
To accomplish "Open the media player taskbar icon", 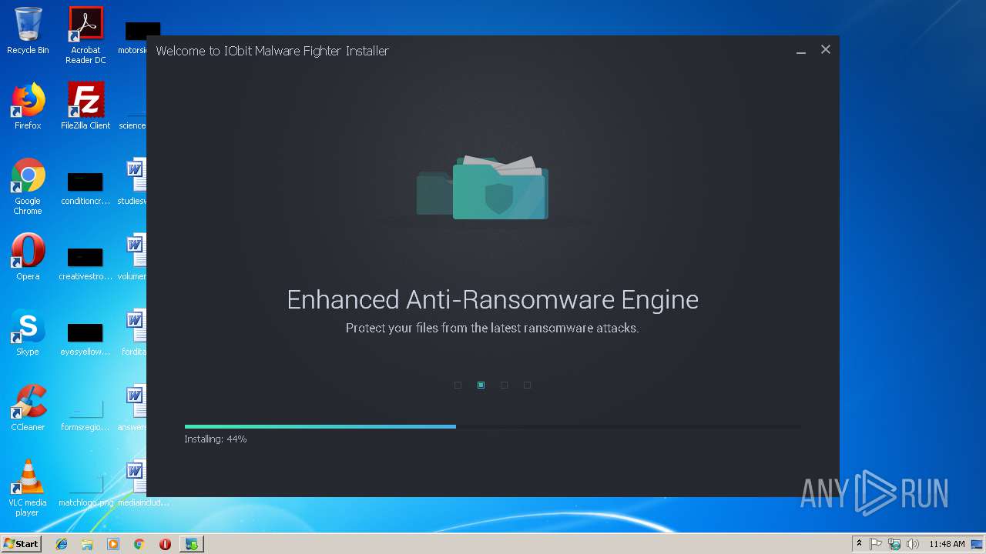I will (113, 544).
